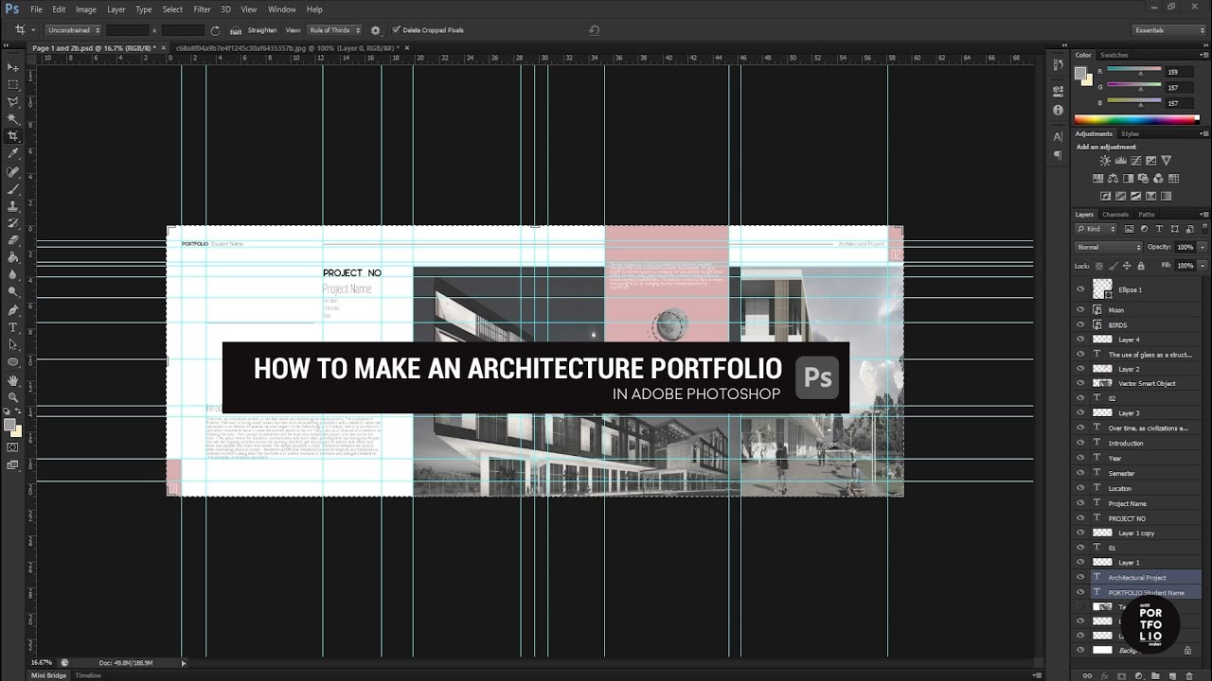The height and width of the screenshot is (681, 1212).
Task: Select the Eyedropper tool
Action: pos(13,153)
